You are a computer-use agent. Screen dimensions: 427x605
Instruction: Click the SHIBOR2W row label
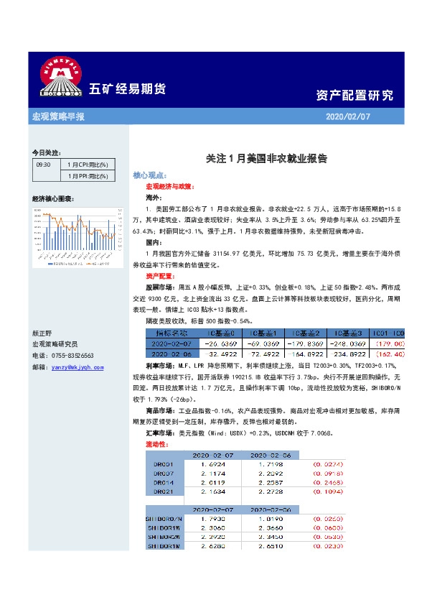click(x=164, y=537)
